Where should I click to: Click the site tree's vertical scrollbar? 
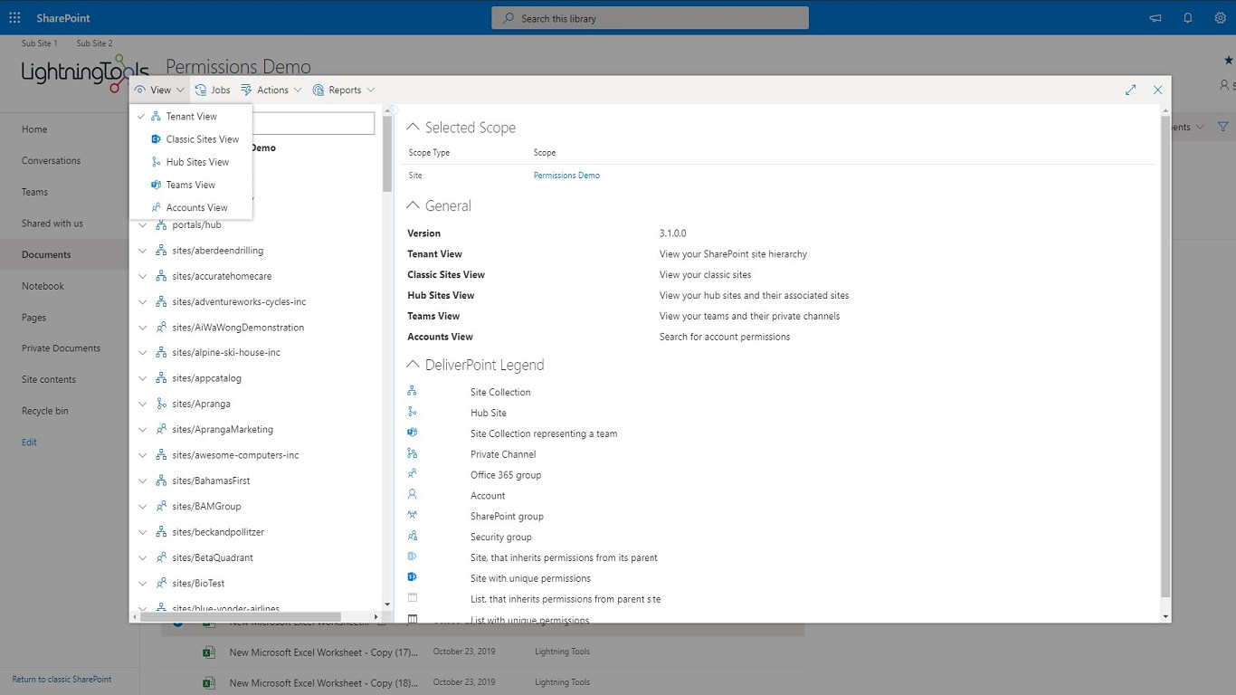pyautogui.click(x=387, y=153)
